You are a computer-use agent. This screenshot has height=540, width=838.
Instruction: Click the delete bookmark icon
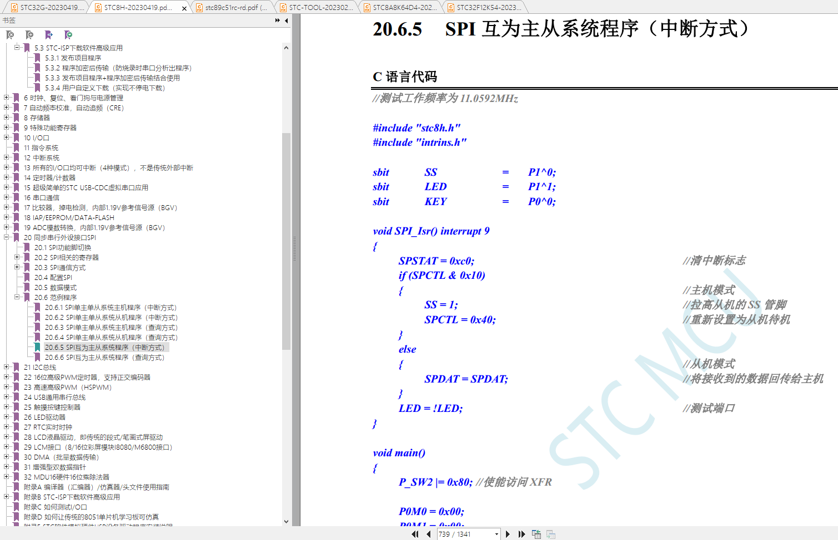point(10,35)
